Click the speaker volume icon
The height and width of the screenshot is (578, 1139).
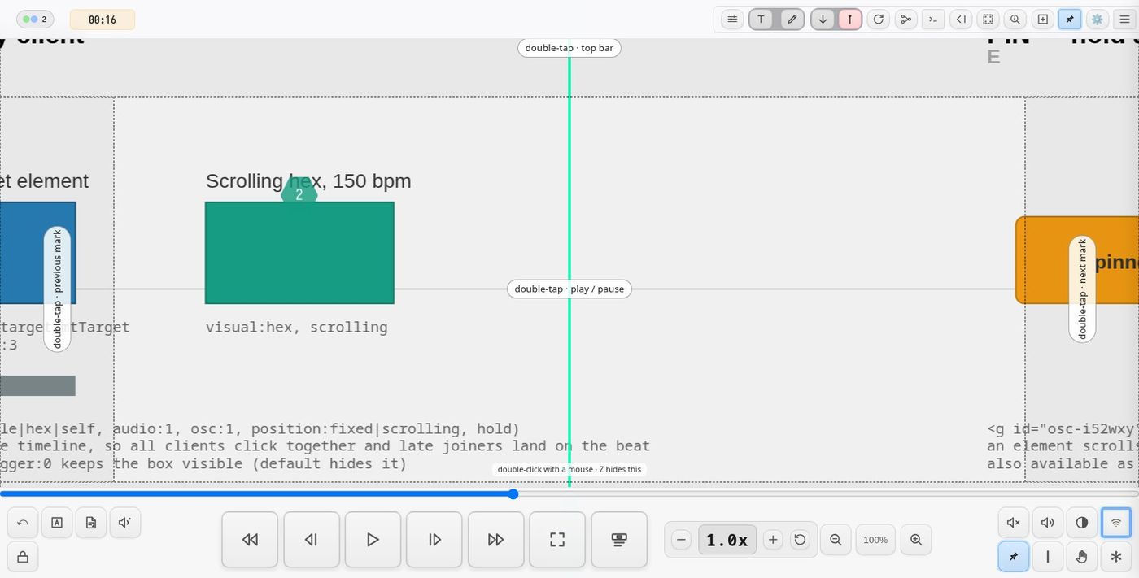(x=1048, y=523)
